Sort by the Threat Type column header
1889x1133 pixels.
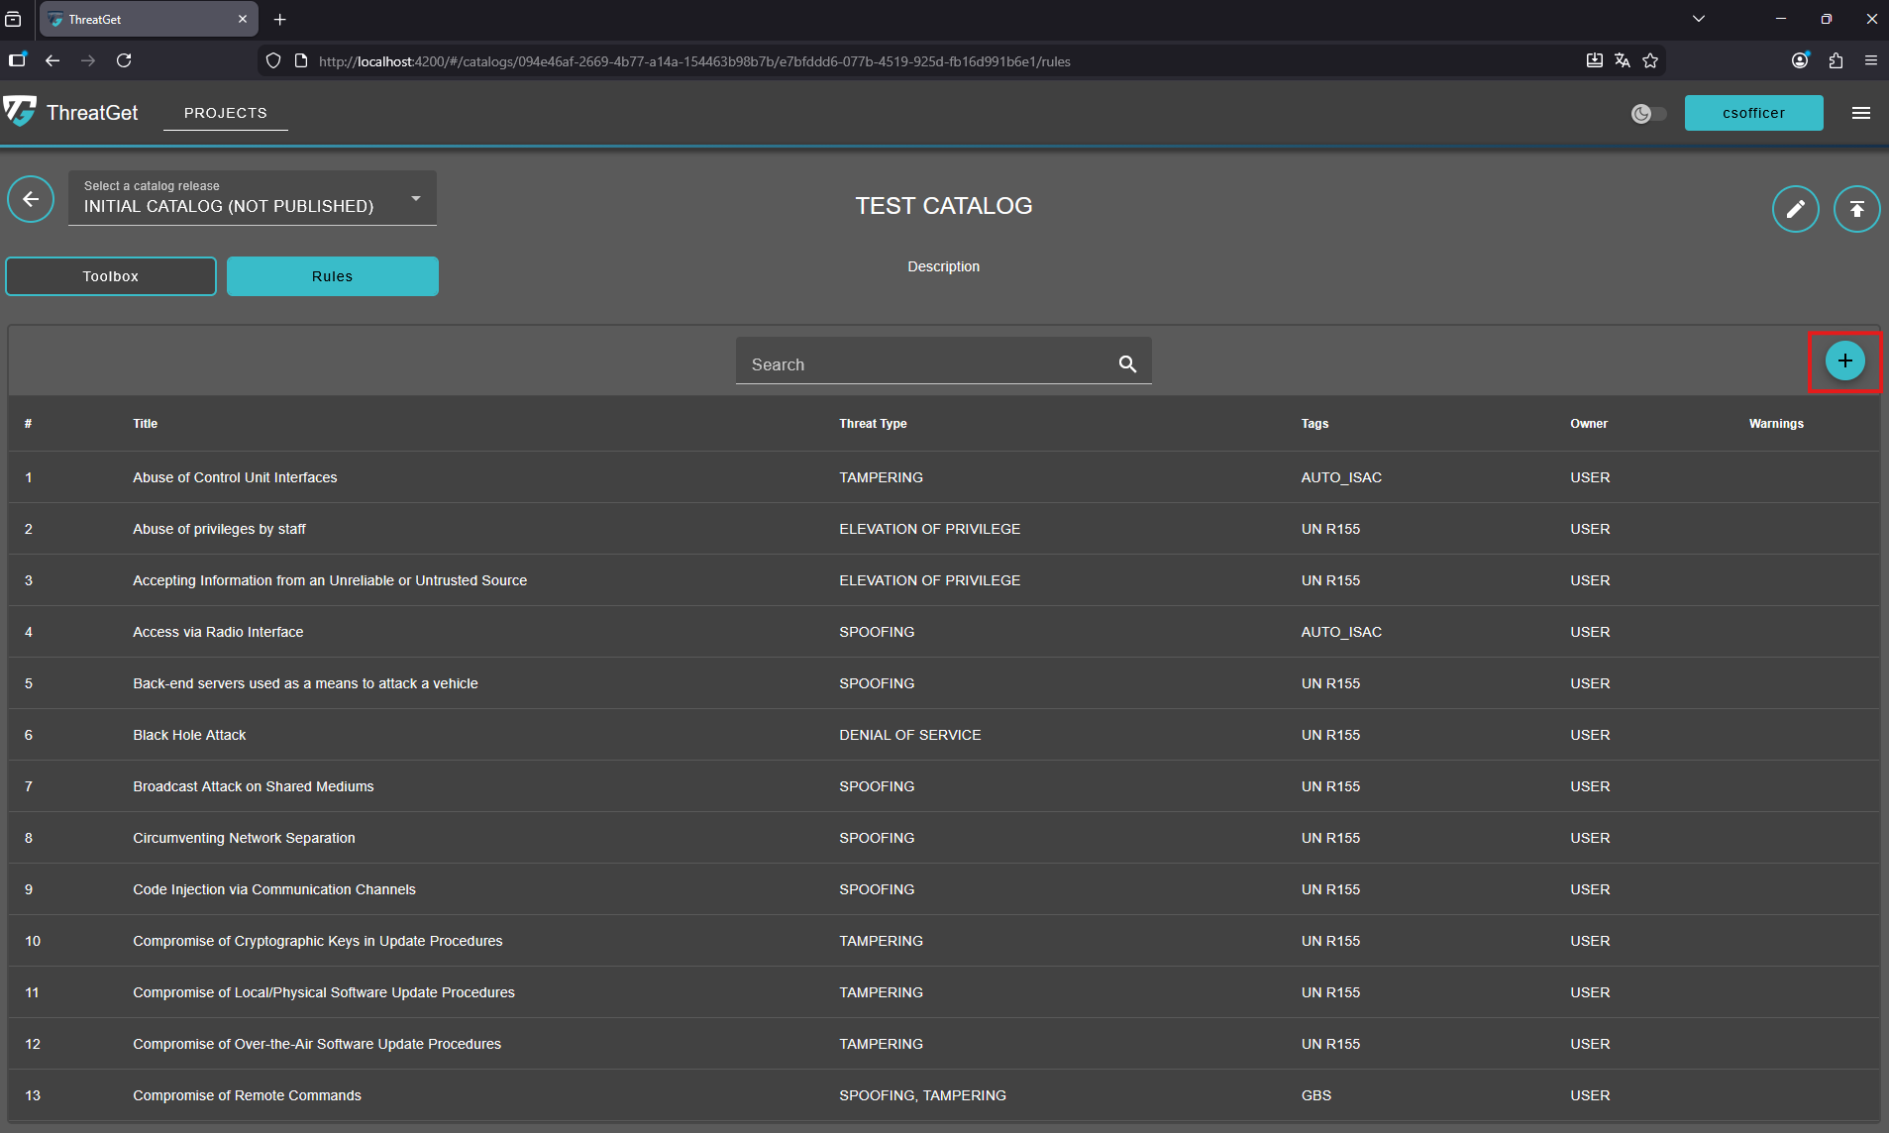point(873,424)
